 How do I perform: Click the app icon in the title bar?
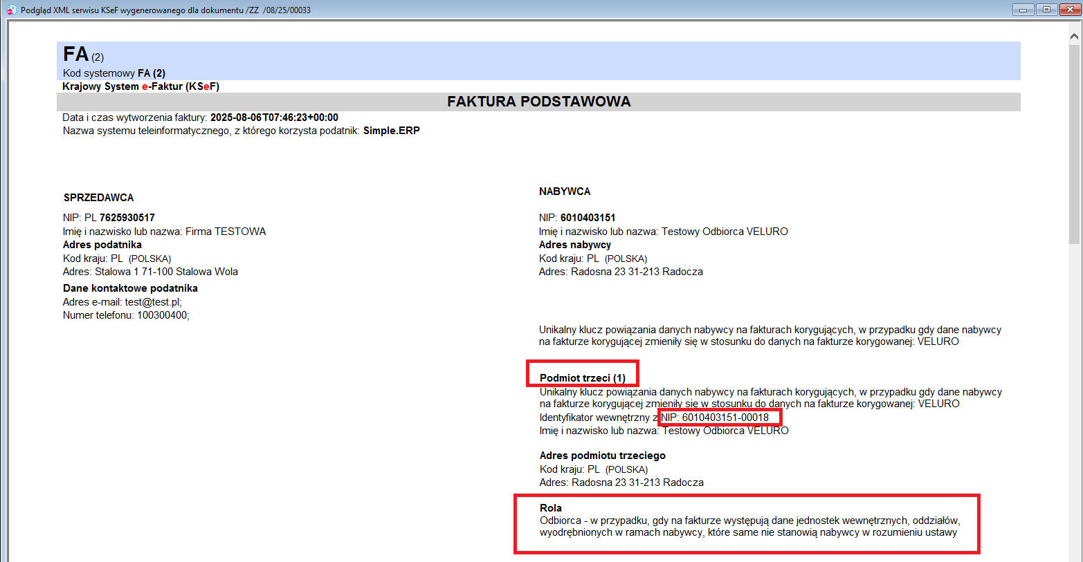point(11,10)
